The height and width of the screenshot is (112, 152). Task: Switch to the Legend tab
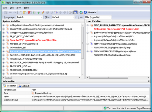click(x=24, y=86)
